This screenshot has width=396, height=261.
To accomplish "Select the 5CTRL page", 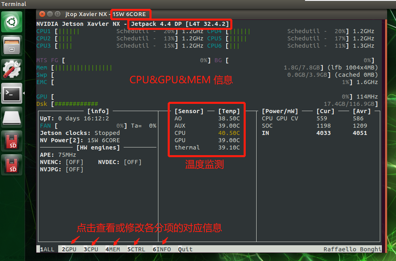I will (136, 249).
